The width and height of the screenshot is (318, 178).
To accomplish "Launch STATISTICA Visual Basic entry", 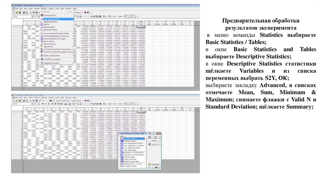I will coord(57,59).
